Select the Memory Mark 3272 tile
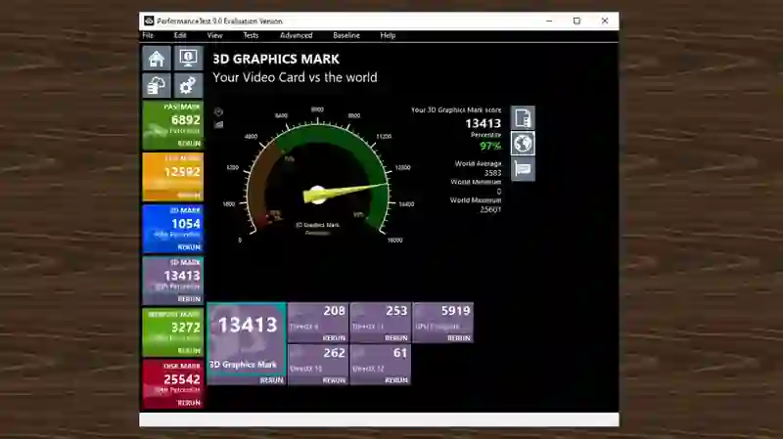 click(173, 332)
